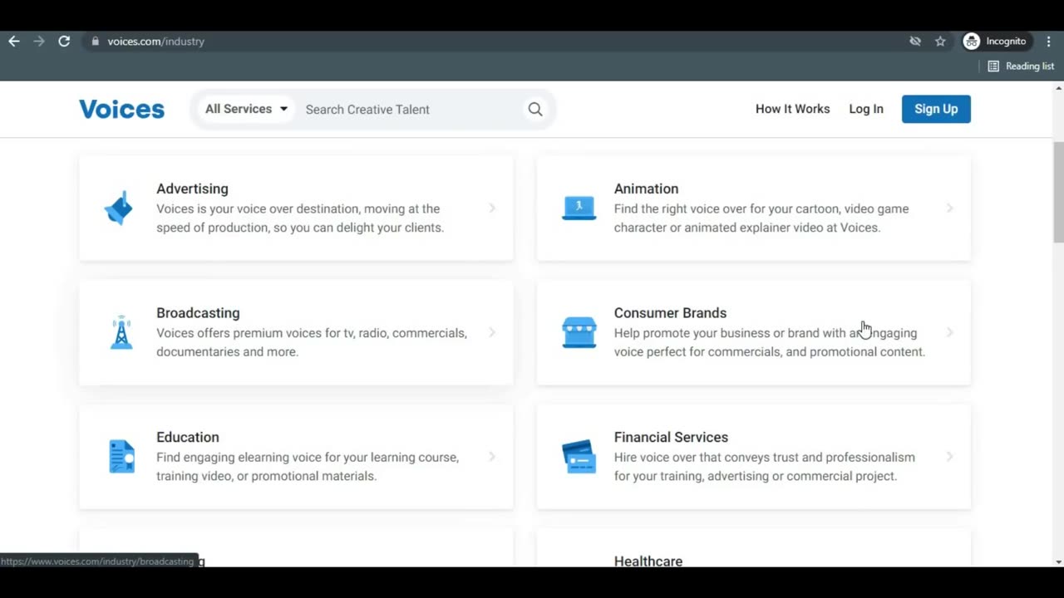Click the Education card chevron
Screen dimensions: 1064x598
coord(492,456)
